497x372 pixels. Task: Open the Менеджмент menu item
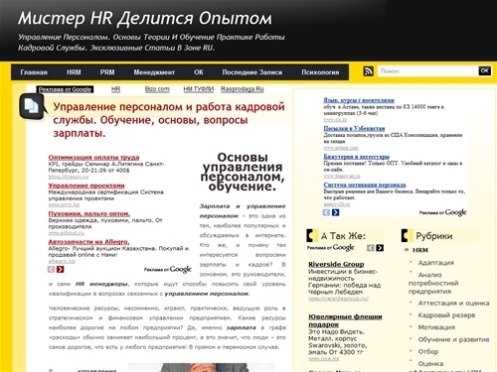[154, 72]
